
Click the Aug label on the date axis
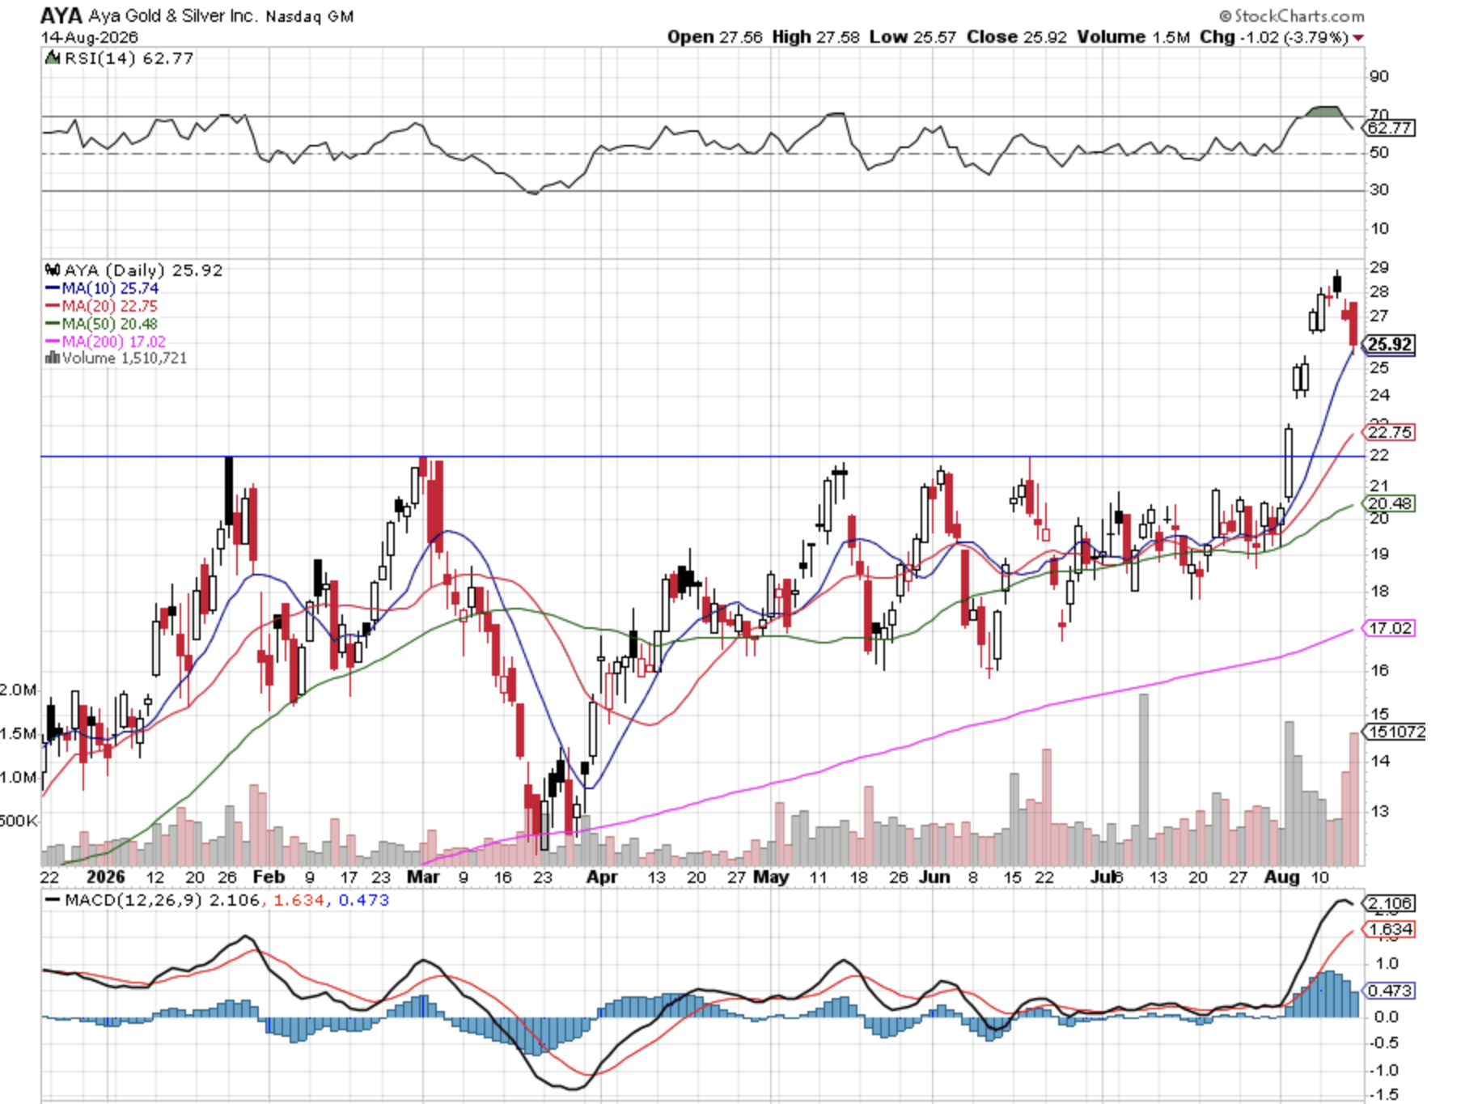pyautogui.click(x=1281, y=877)
